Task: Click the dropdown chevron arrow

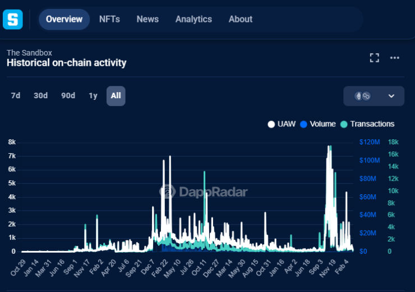Action: coord(391,96)
